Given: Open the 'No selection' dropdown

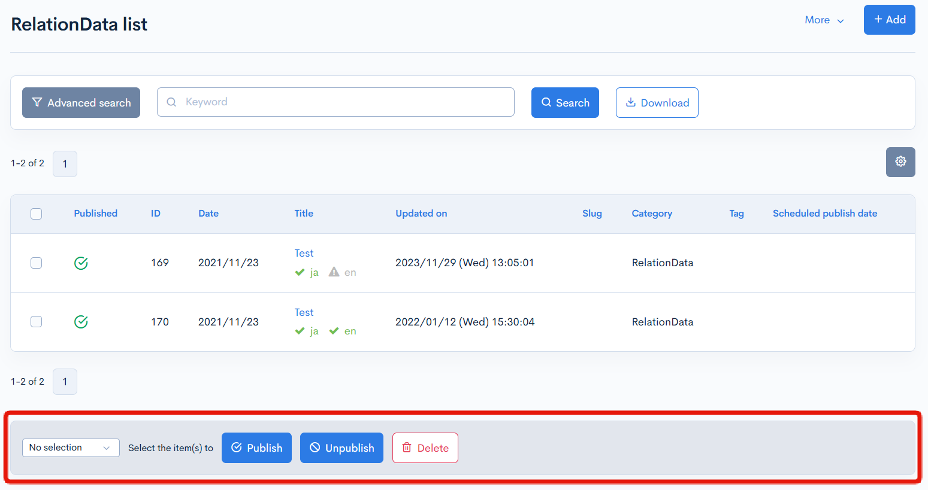Looking at the screenshot, I should [71, 448].
